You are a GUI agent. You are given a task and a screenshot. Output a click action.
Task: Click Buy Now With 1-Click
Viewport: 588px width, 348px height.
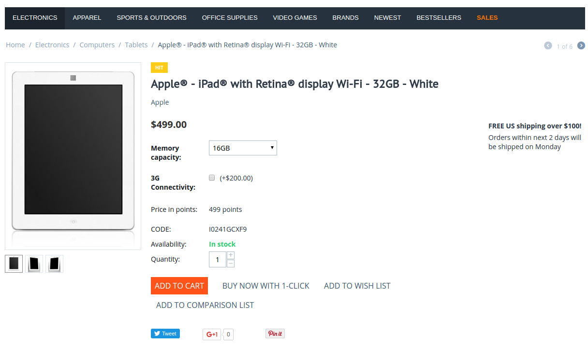coord(266,286)
